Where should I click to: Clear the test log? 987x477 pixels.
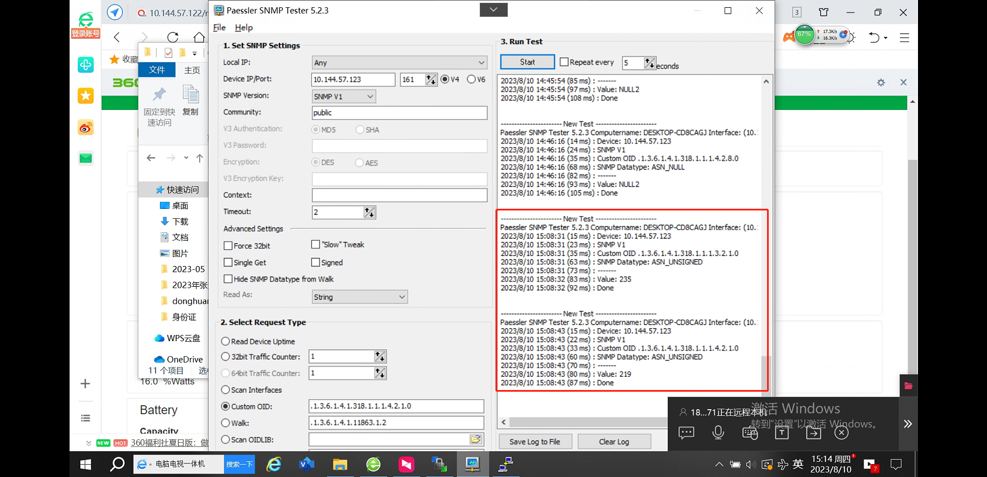[x=614, y=442]
